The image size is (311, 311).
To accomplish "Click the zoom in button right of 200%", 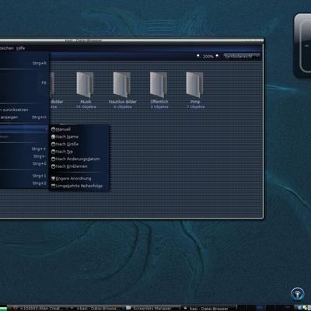I will coord(217,56).
